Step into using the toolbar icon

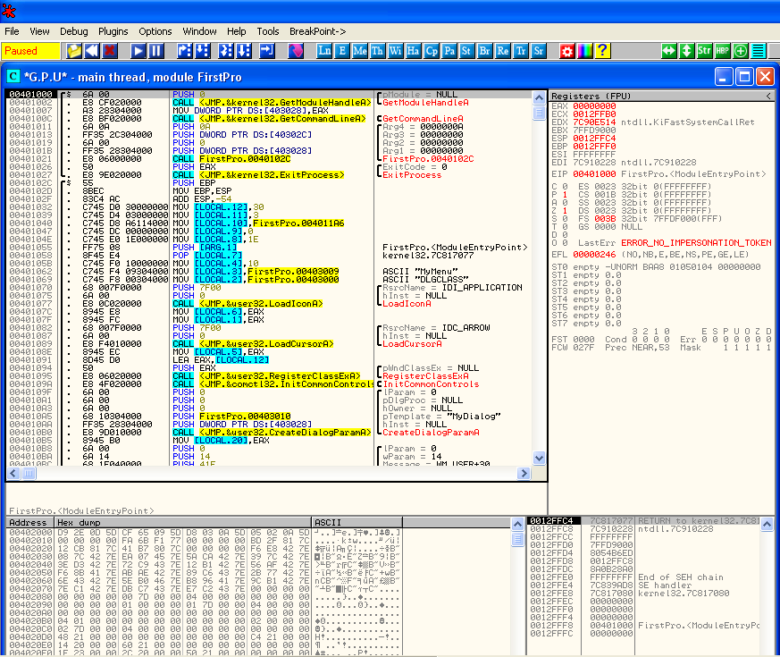(185, 51)
